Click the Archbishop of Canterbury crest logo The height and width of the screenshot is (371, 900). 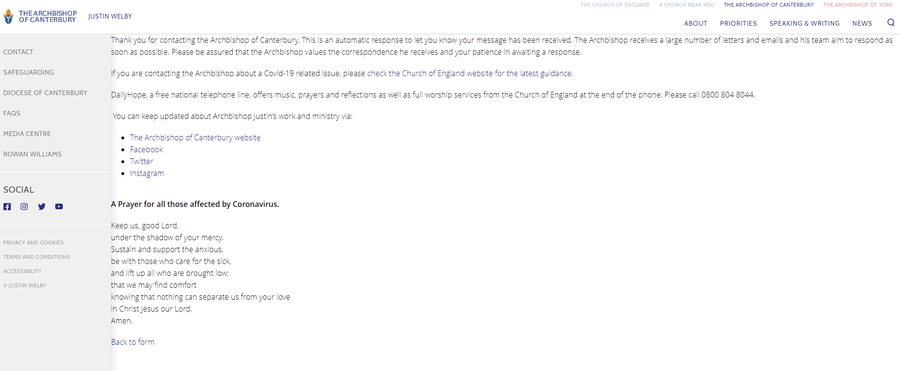[x=9, y=17]
